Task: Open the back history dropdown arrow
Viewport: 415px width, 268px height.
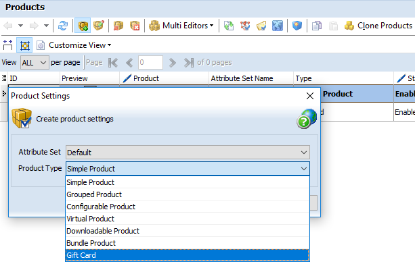Action: pyautogui.click(x=20, y=26)
